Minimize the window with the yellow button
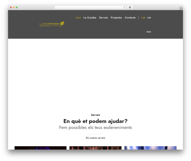The image size is (191, 161). click(x=14, y=7)
